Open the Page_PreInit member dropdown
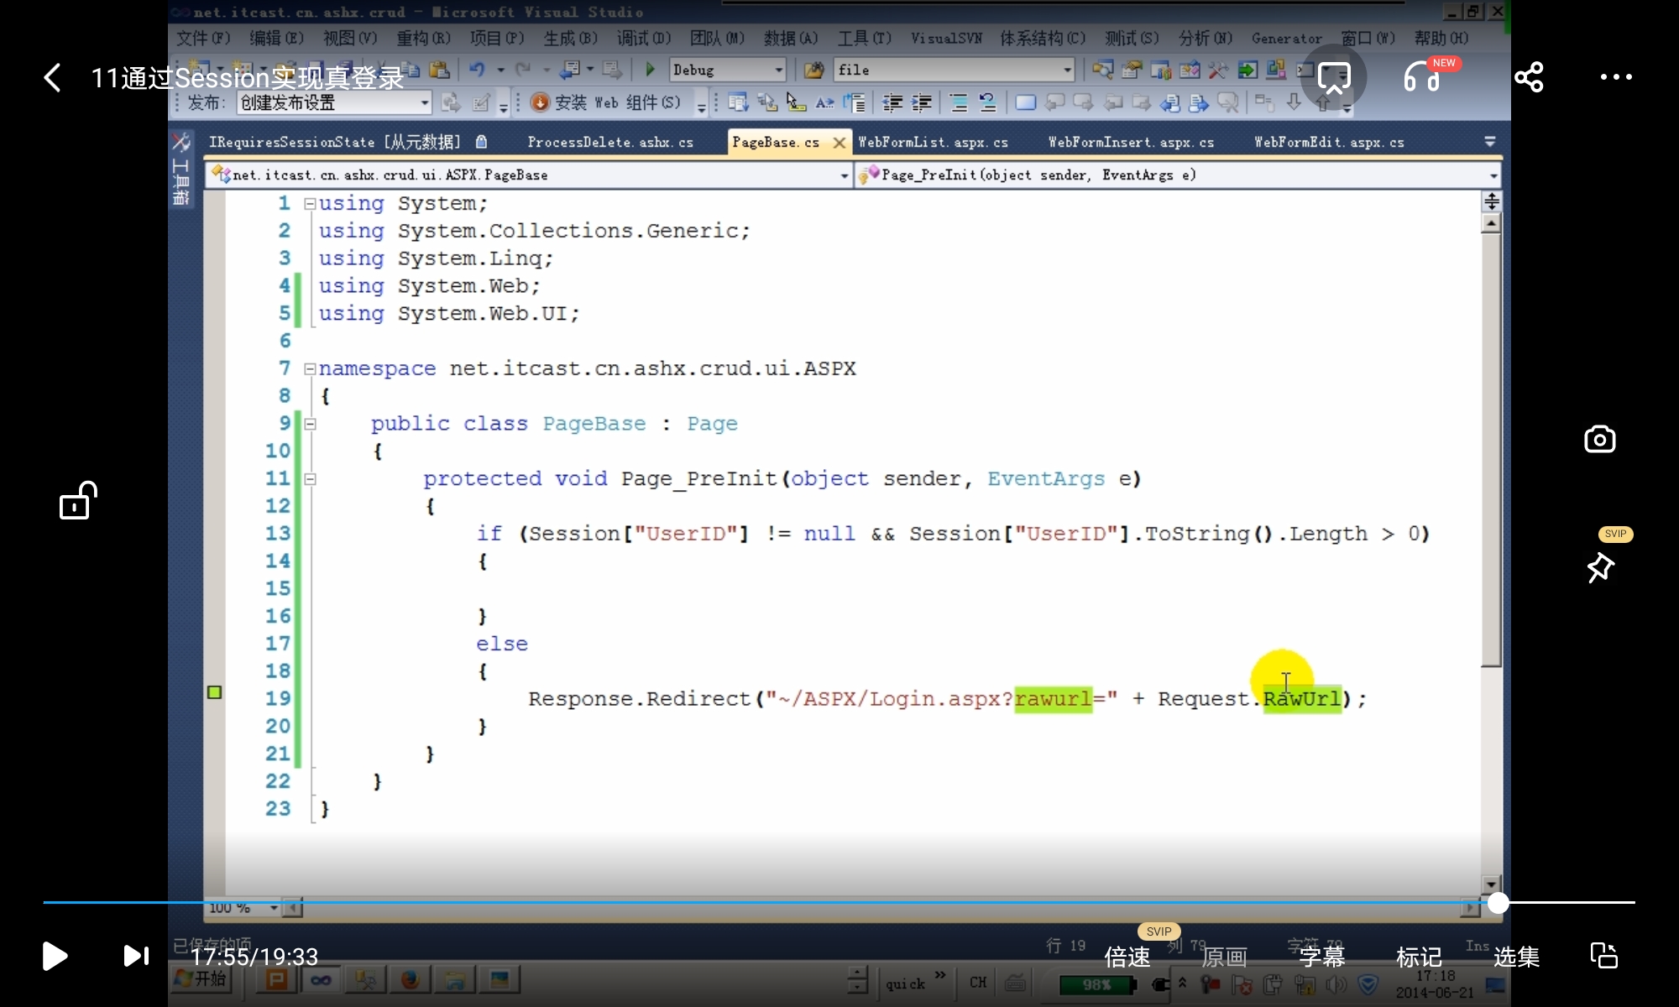The width and height of the screenshot is (1679, 1007). click(1493, 175)
